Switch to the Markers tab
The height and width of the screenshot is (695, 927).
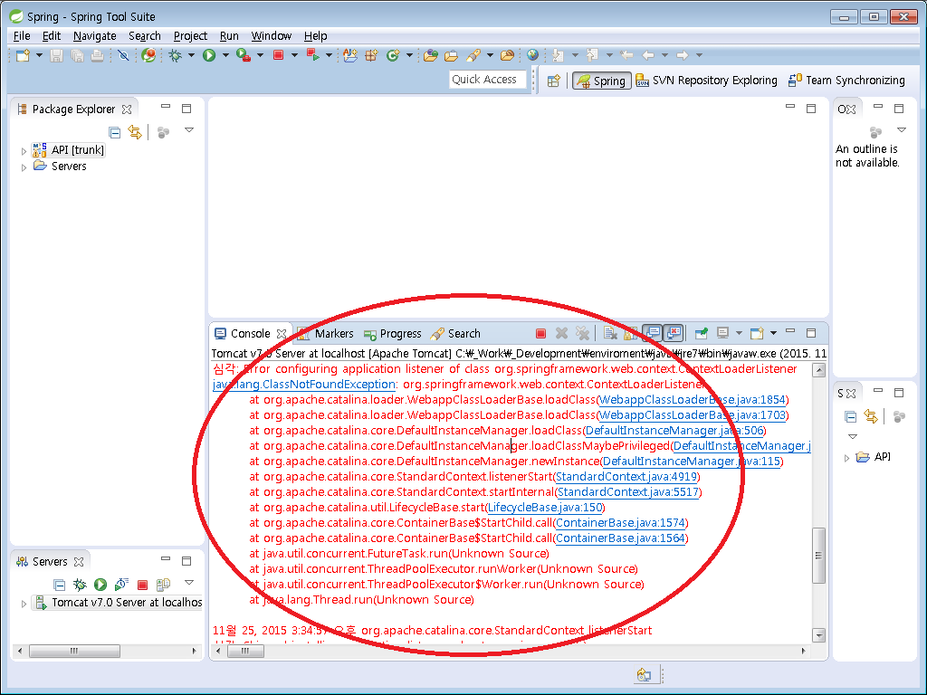tap(326, 334)
